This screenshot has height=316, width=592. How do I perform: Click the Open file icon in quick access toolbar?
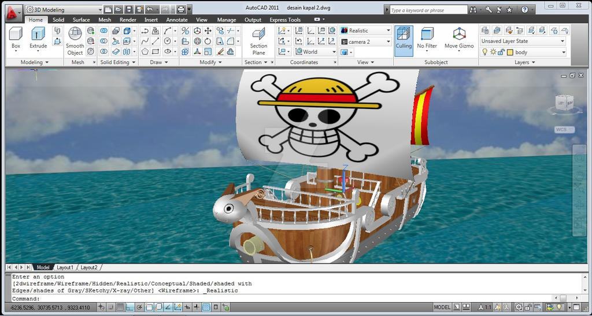(x=118, y=10)
